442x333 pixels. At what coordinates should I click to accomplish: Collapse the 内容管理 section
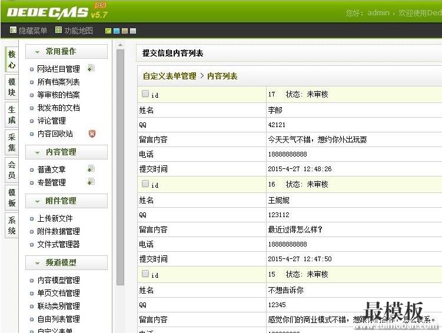coord(38,152)
